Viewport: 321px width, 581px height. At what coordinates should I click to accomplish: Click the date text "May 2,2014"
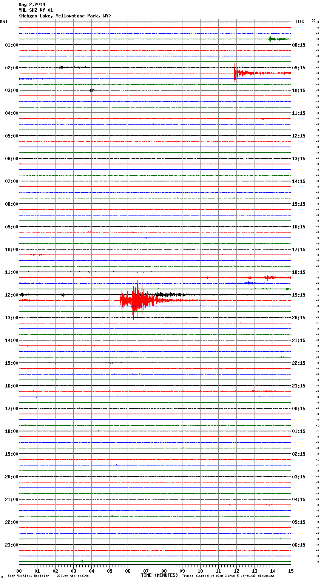tap(32, 5)
